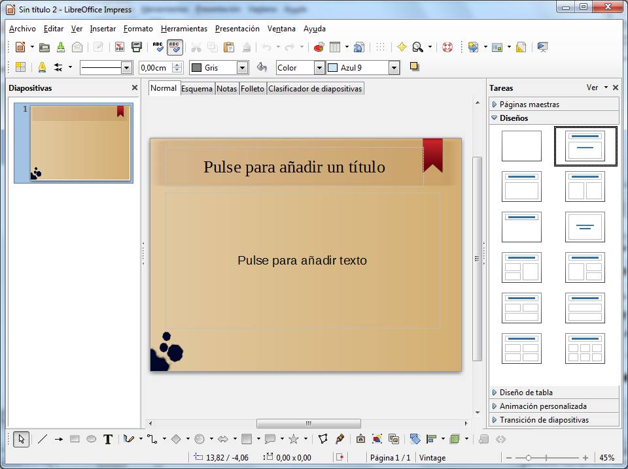Screen dimensions: 628x469
Task: Select the Curve tool
Action: pyautogui.click(x=128, y=439)
